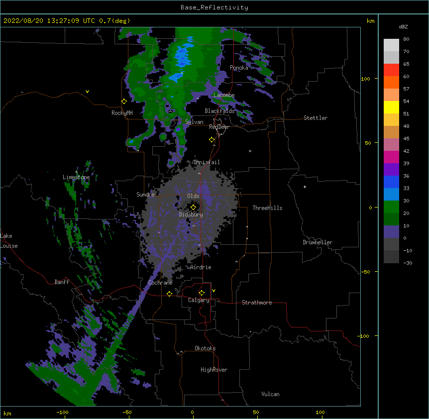Select the Olds label
The height and width of the screenshot is (419, 429).
(x=193, y=196)
